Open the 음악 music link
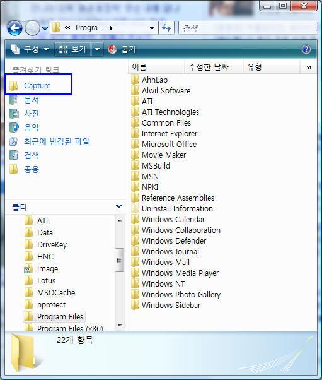 (24, 128)
